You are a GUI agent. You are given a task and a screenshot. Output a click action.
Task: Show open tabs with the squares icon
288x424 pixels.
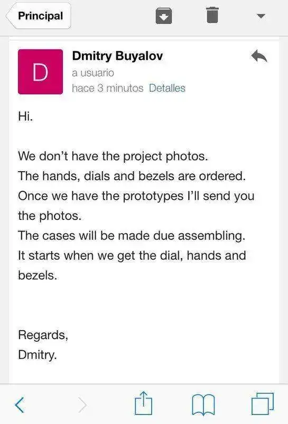pos(263,404)
